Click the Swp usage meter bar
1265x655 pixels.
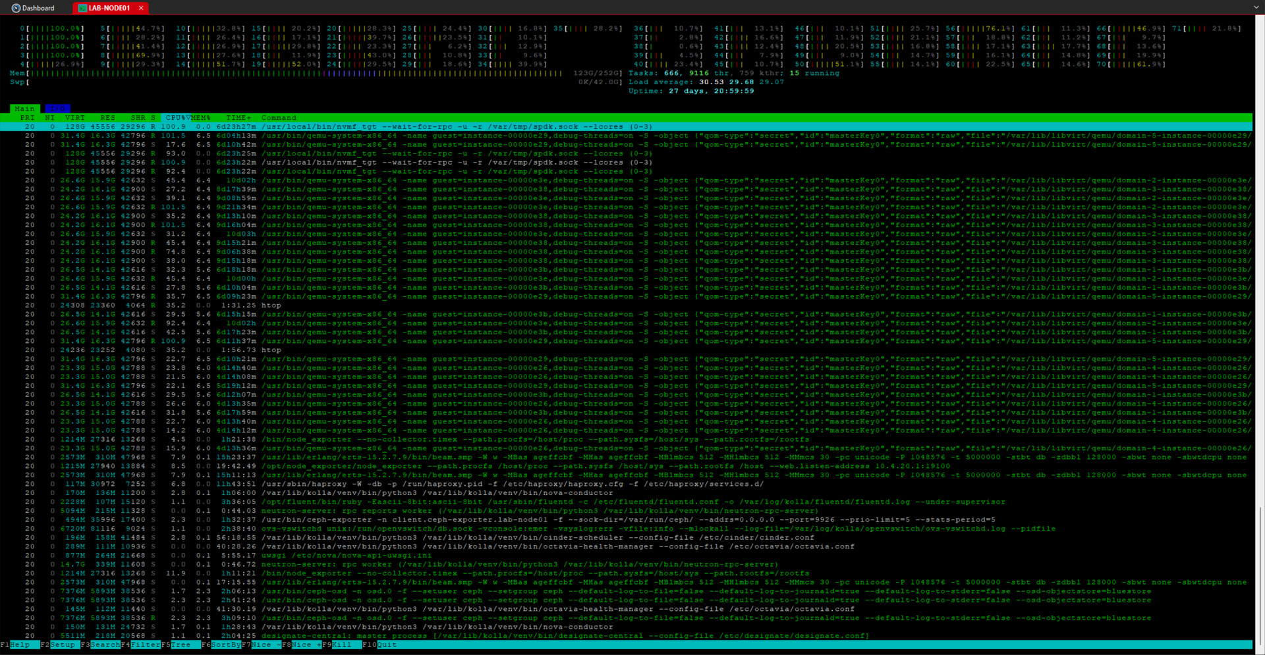(316, 82)
